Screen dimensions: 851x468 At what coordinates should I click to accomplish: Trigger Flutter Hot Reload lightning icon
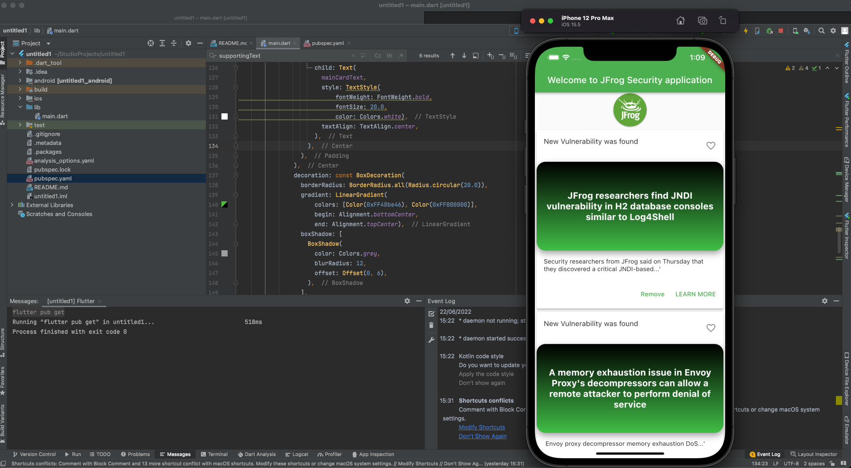pos(746,31)
